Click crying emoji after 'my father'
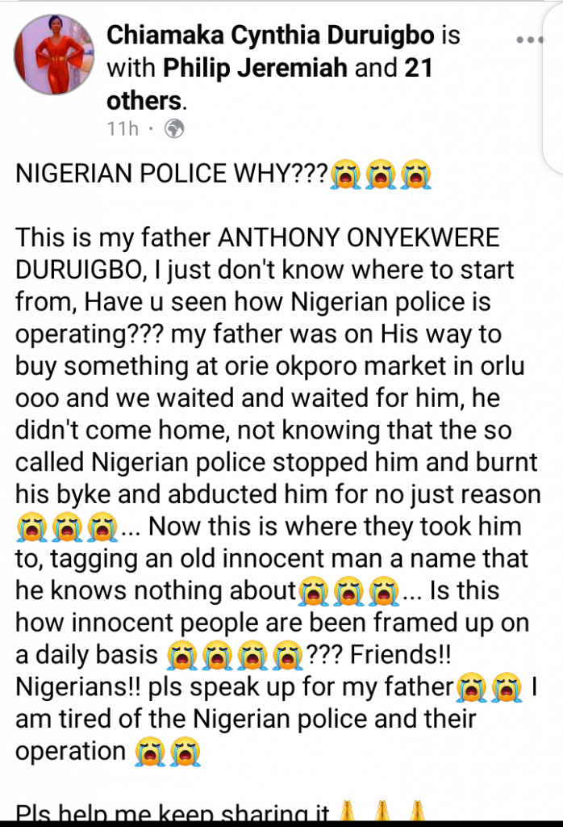This screenshot has width=563, height=827. (472, 688)
